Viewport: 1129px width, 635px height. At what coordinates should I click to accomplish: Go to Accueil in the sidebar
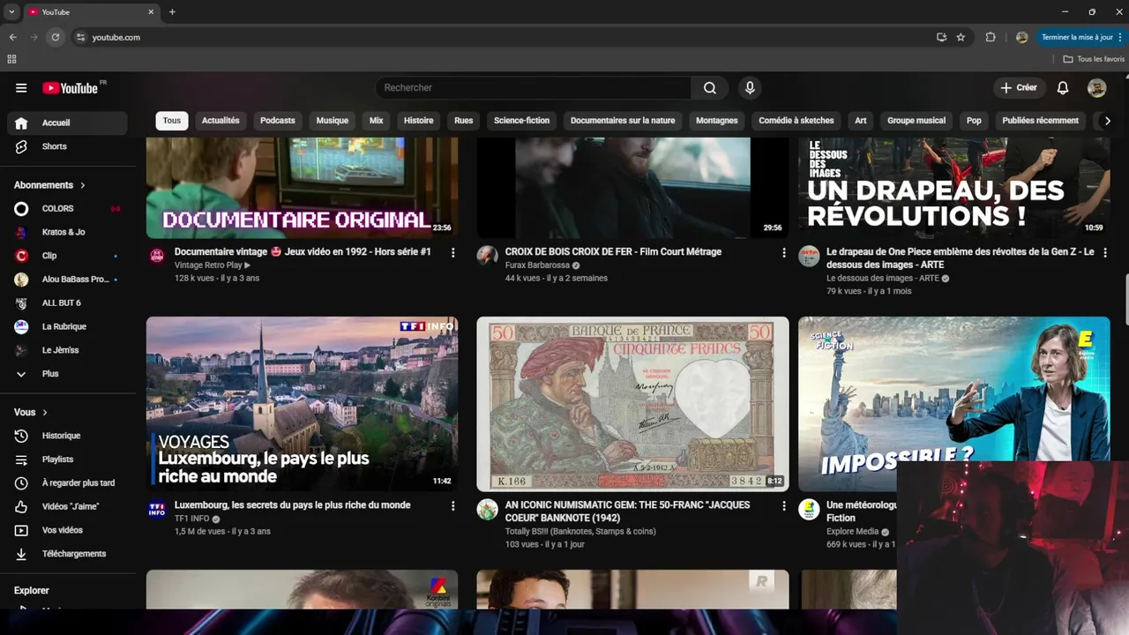(67, 123)
